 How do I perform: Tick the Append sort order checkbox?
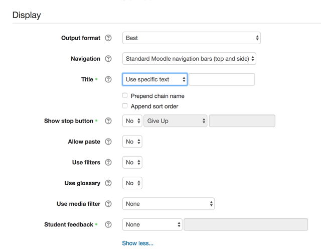tap(125, 106)
